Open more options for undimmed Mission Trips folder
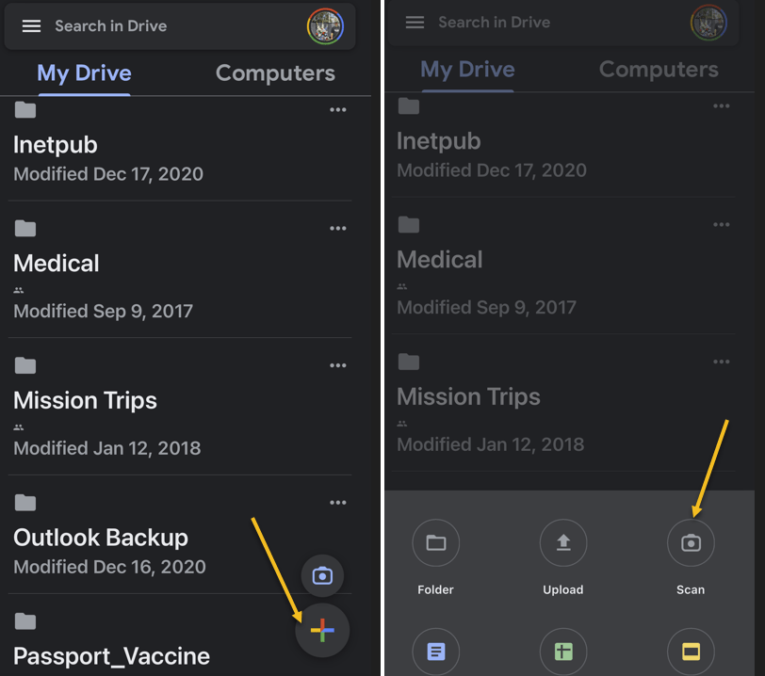Viewport: 765px width, 676px height. tap(338, 365)
